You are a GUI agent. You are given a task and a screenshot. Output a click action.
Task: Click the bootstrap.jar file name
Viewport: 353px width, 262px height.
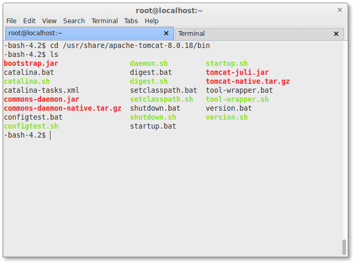tap(31, 63)
